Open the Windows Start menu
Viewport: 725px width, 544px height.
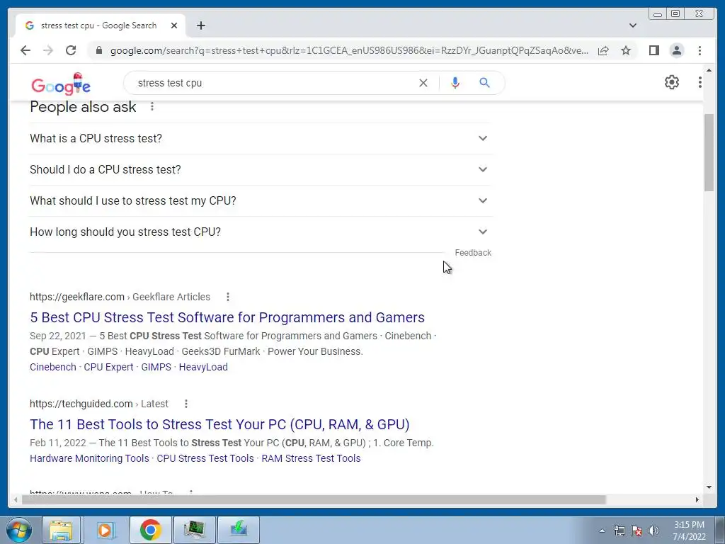18,530
